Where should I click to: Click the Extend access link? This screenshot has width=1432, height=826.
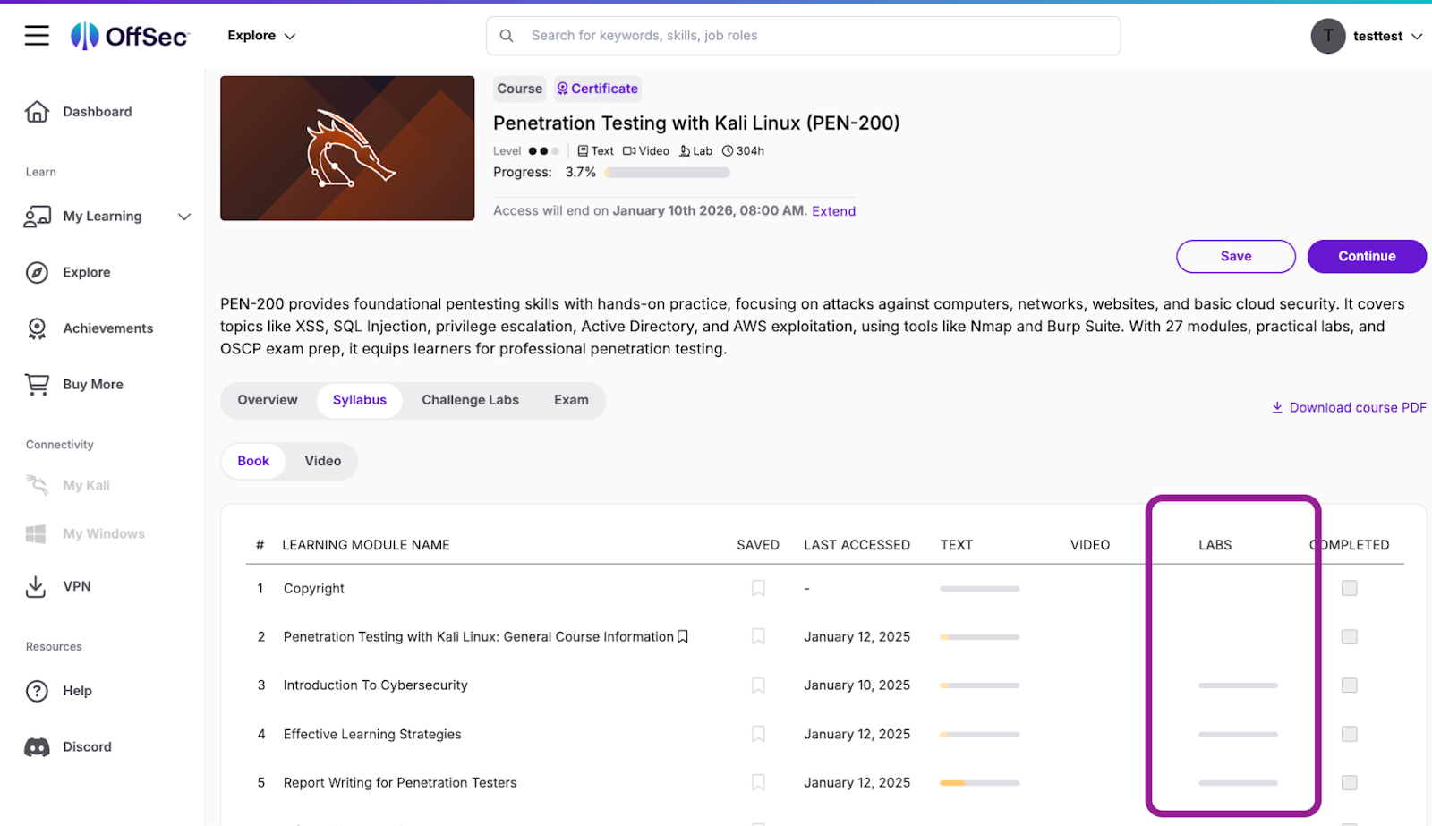tap(834, 211)
